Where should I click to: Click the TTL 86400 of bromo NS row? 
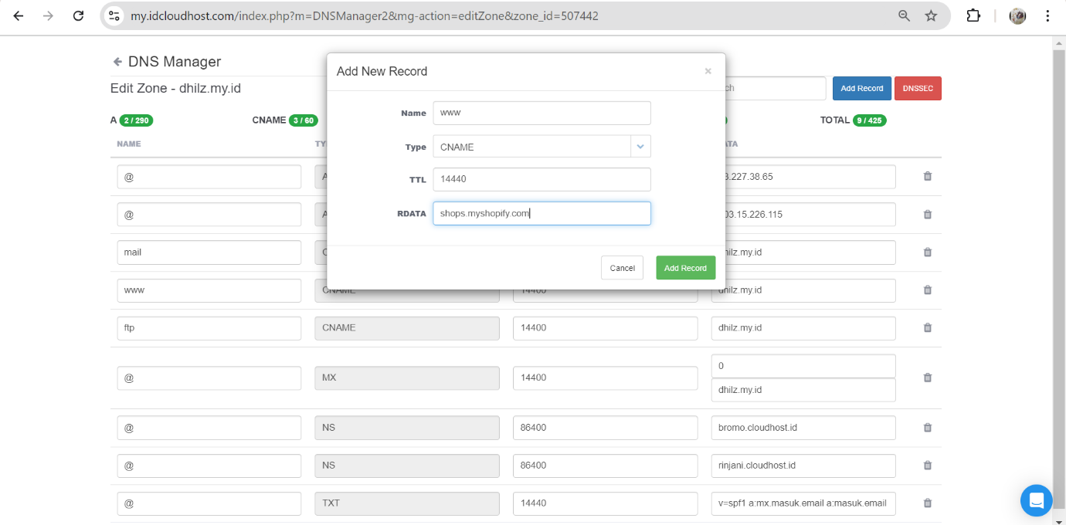tap(606, 427)
